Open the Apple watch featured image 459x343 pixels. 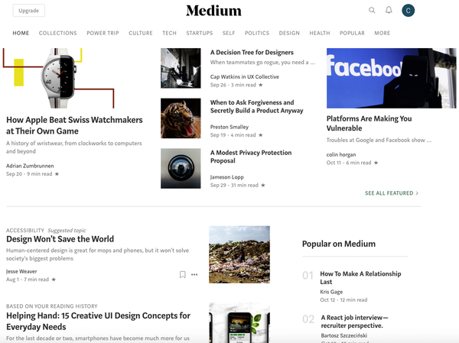click(60, 79)
